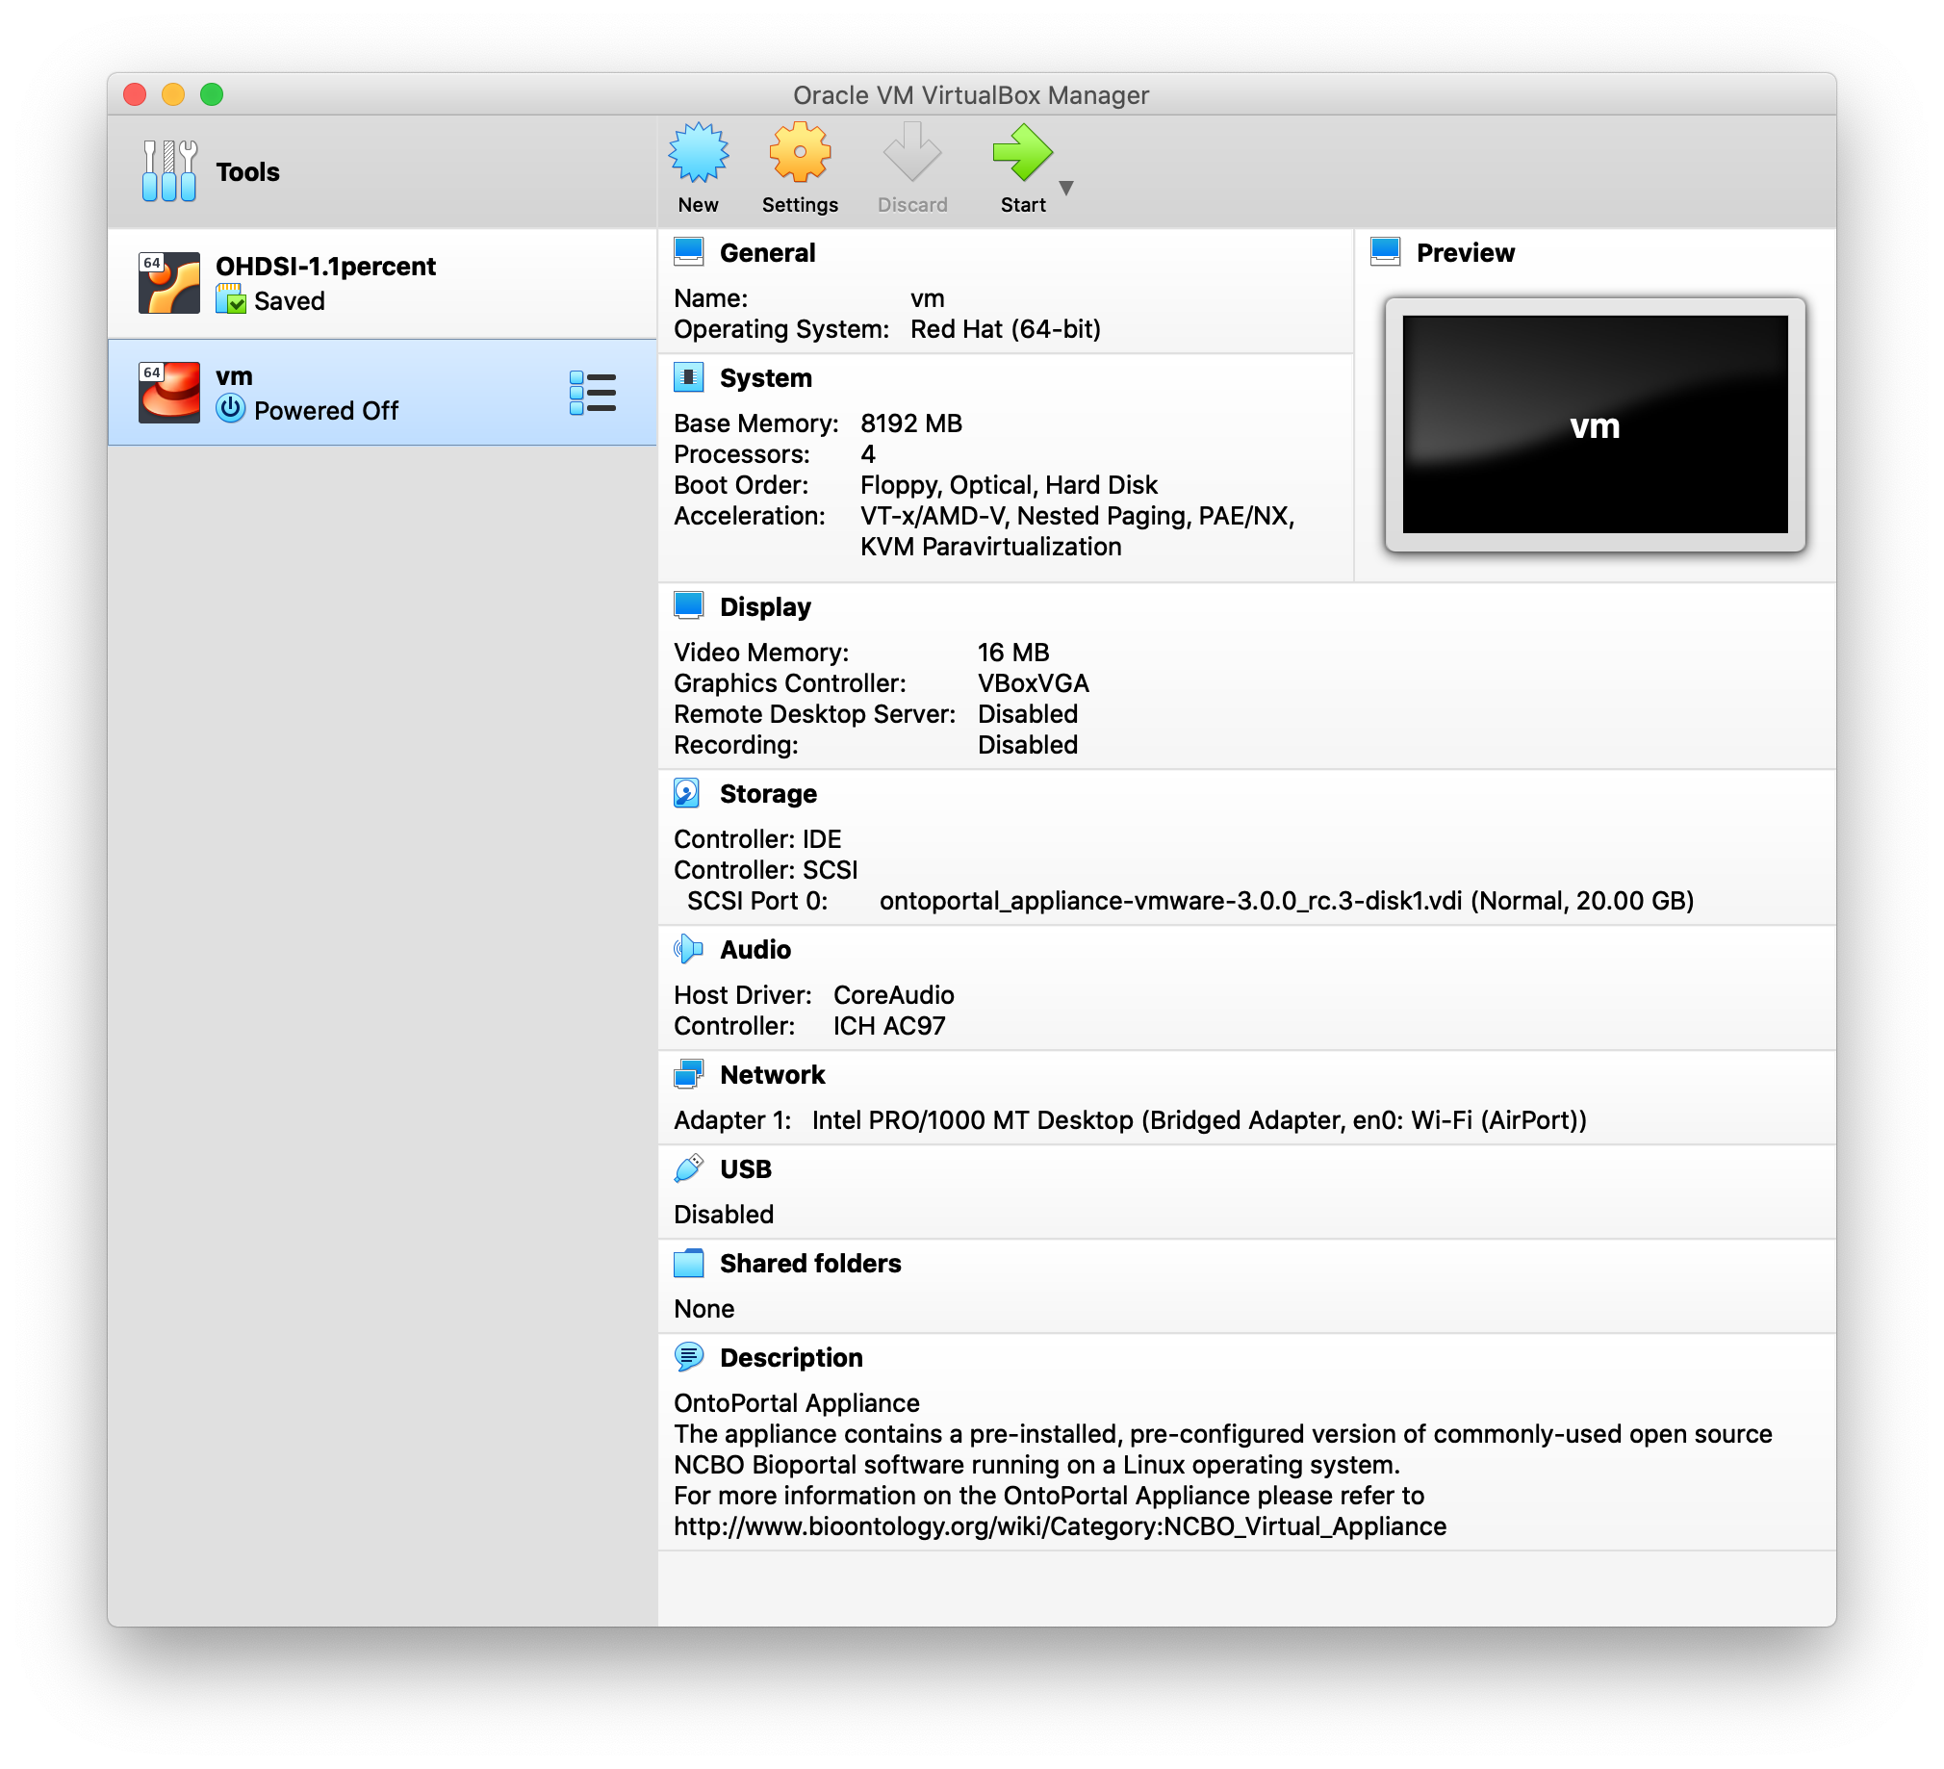1944x1769 pixels.
Task: Click the Shared folders icon
Action: pos(687,1263)
